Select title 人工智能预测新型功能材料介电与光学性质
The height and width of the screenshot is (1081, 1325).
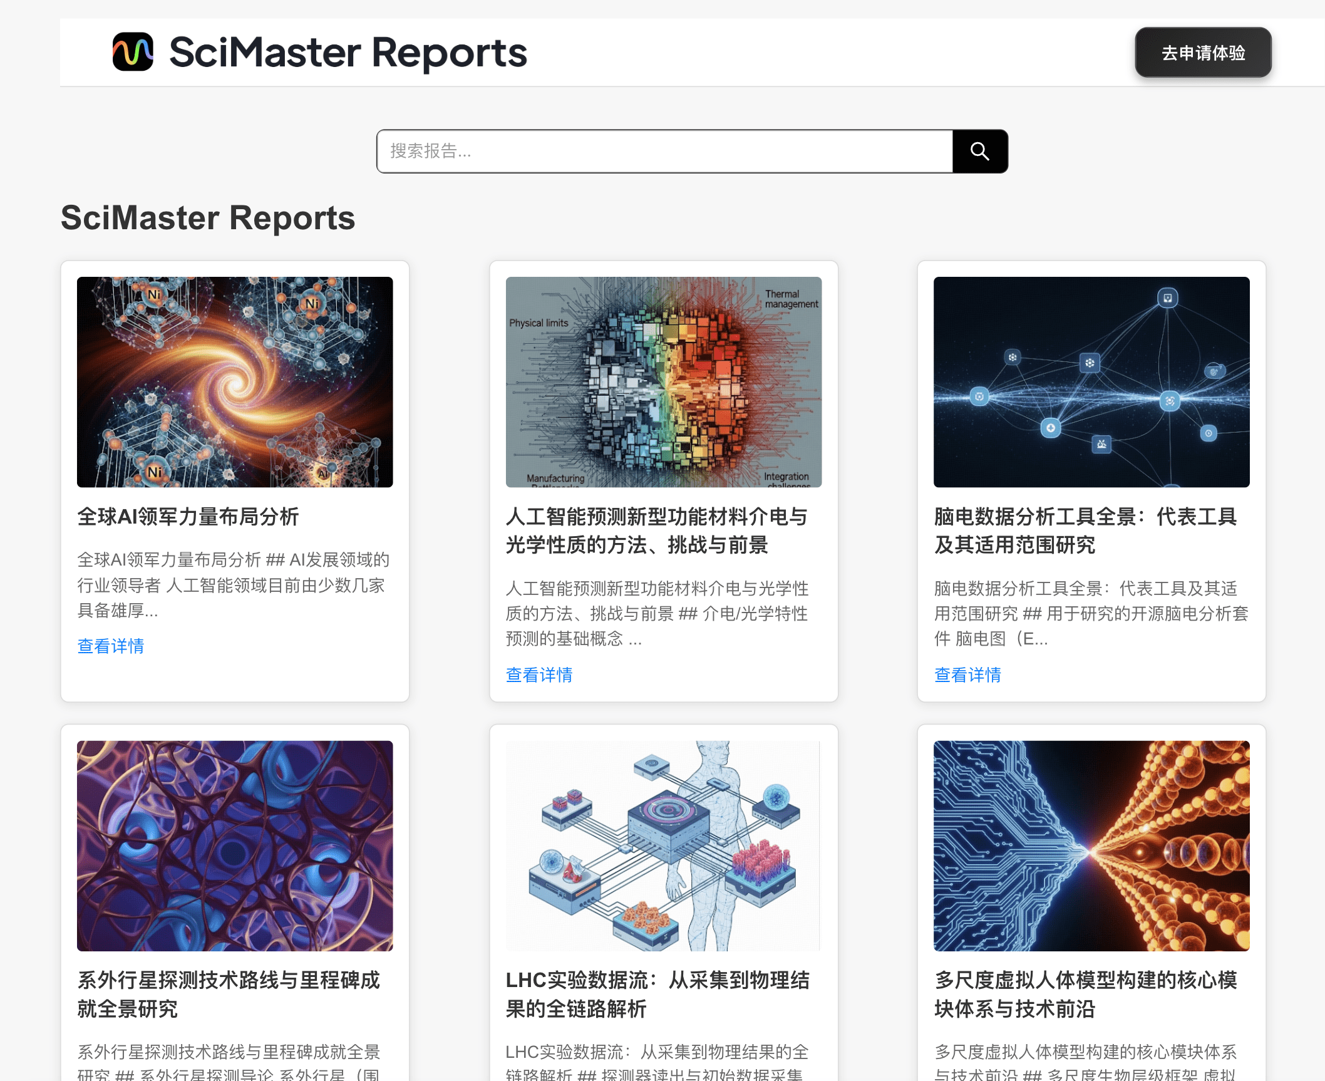657,531
